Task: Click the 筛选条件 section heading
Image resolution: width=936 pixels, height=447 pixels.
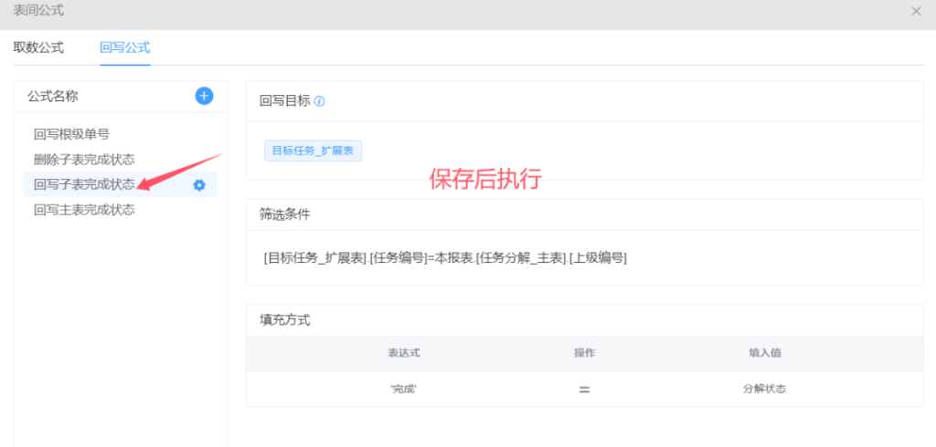Action: coord(285,214)
